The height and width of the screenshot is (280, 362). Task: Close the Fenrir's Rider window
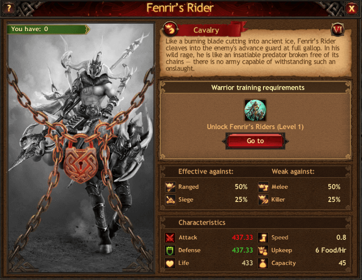352,9
